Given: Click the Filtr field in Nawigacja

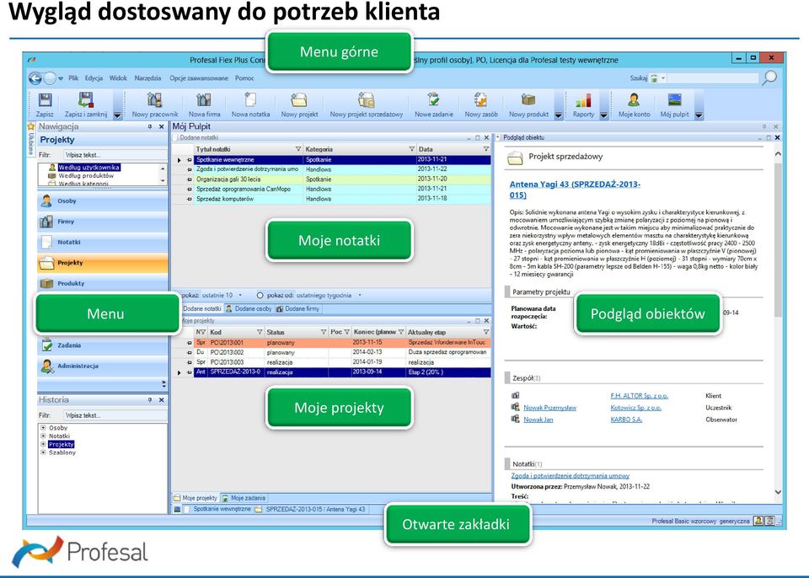Looking at the screenshot, I should tap(115, 154).
